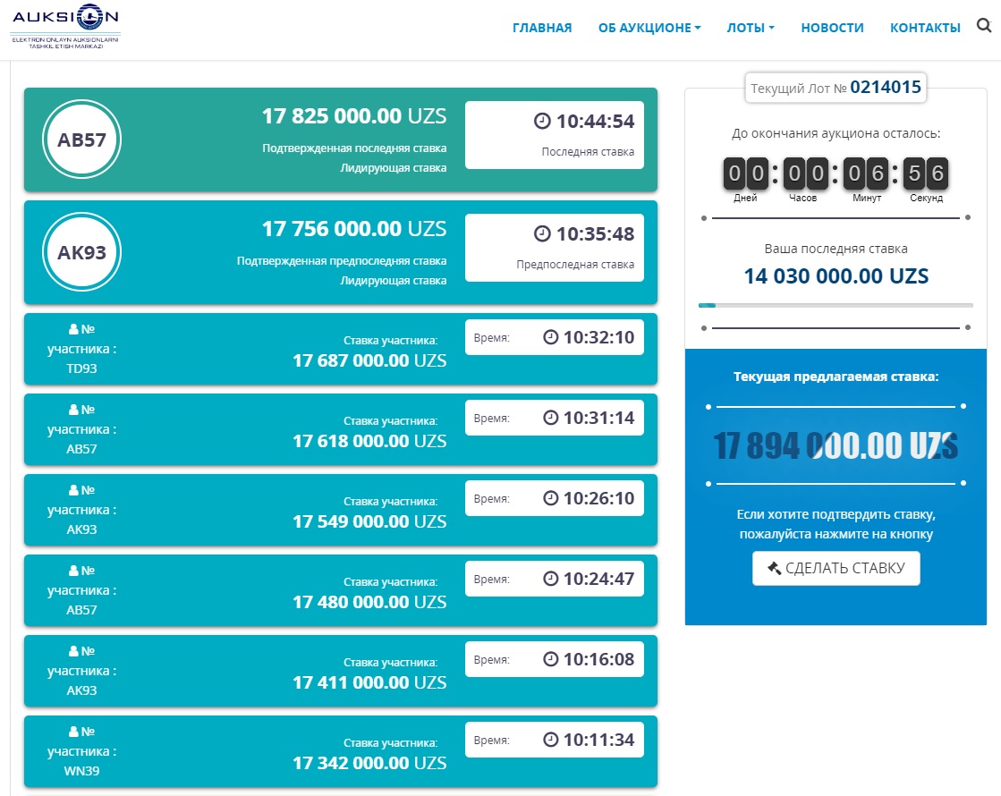Click clock icon next to 10:44:54
This screenshot has height=796, width=1001.
542,122
